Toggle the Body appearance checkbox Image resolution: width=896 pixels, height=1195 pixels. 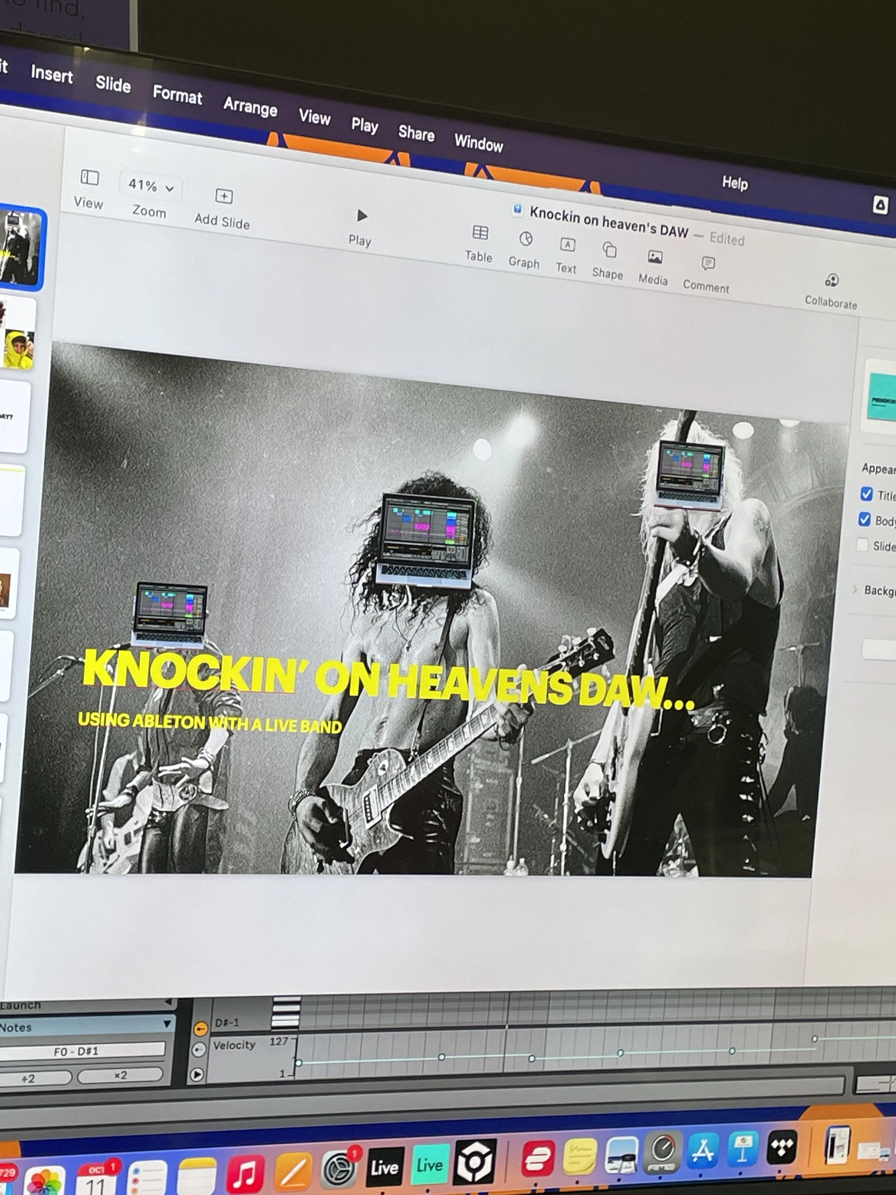[864, 519]
